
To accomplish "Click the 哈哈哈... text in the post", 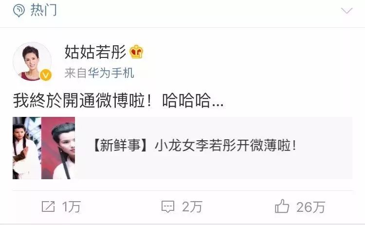I will coord(193,101).
